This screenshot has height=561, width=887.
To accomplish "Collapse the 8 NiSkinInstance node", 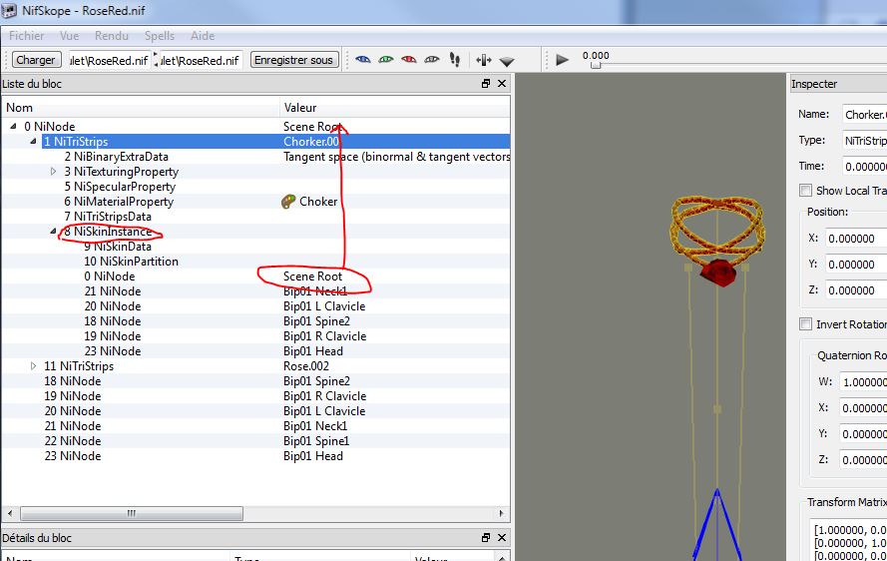I will (x=54, y=232).
